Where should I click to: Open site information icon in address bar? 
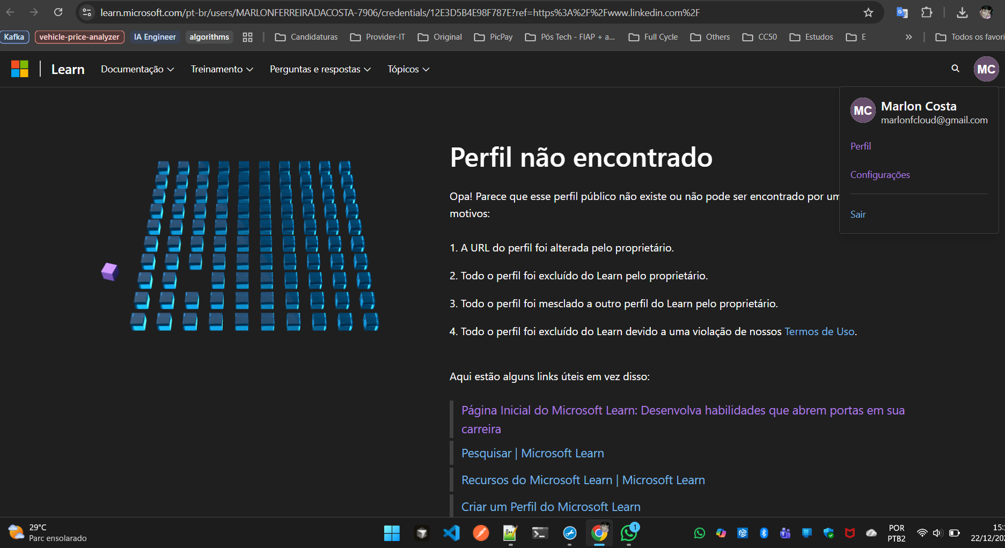[87, 12]
